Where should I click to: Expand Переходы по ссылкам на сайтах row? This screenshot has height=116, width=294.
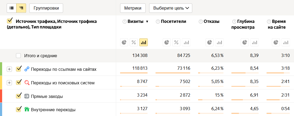click(9, 69)
